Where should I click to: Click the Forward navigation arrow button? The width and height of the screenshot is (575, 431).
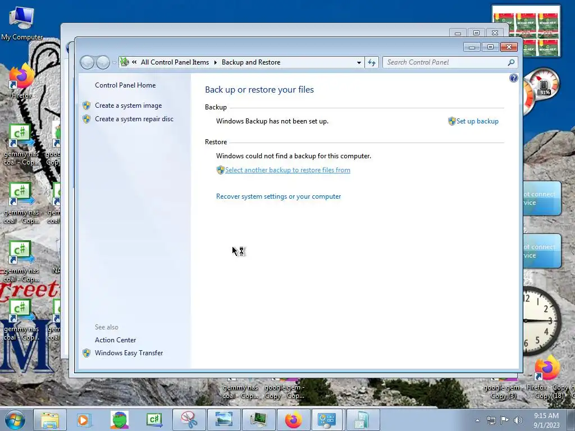click(x=103, y=62)
